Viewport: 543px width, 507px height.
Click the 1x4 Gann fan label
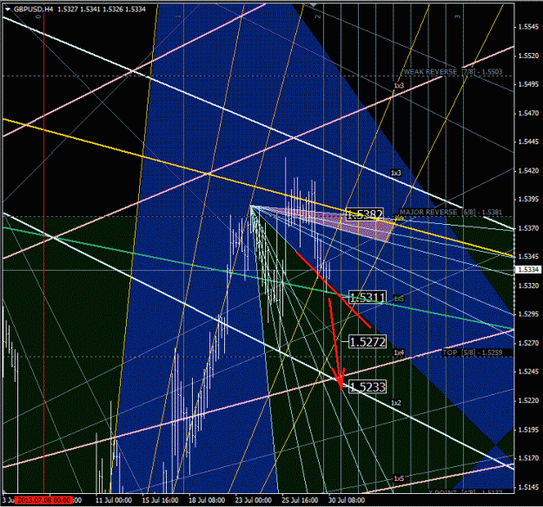tap(399, 352)
